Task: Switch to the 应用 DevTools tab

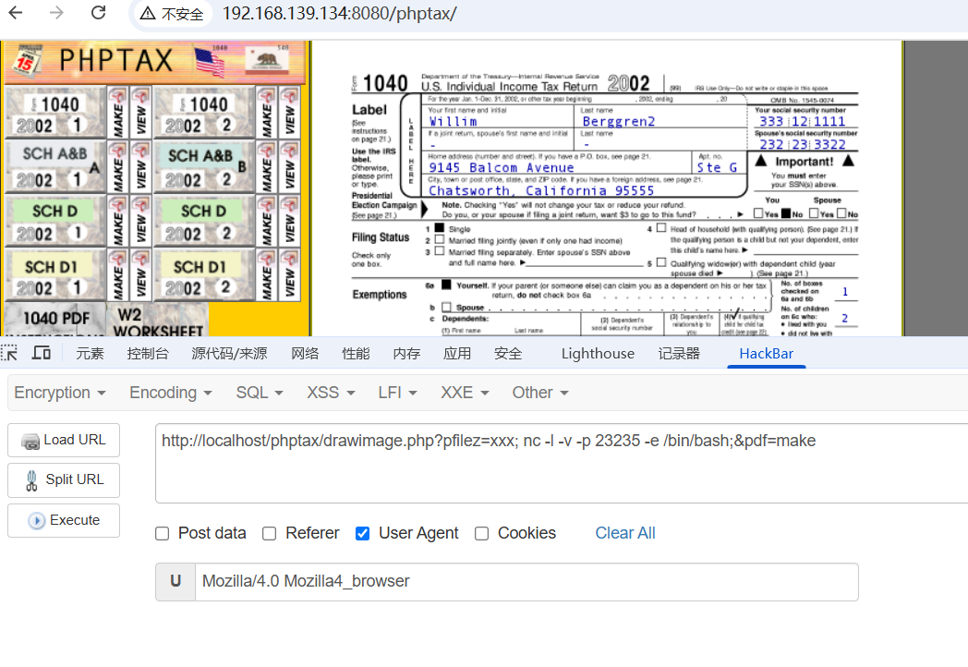Action: pos(457,353)
